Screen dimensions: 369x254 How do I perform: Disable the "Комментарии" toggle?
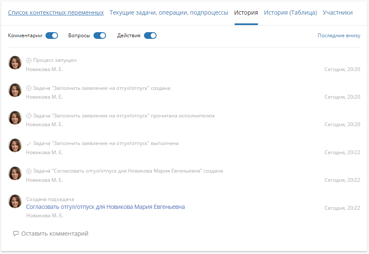[51, 36]
